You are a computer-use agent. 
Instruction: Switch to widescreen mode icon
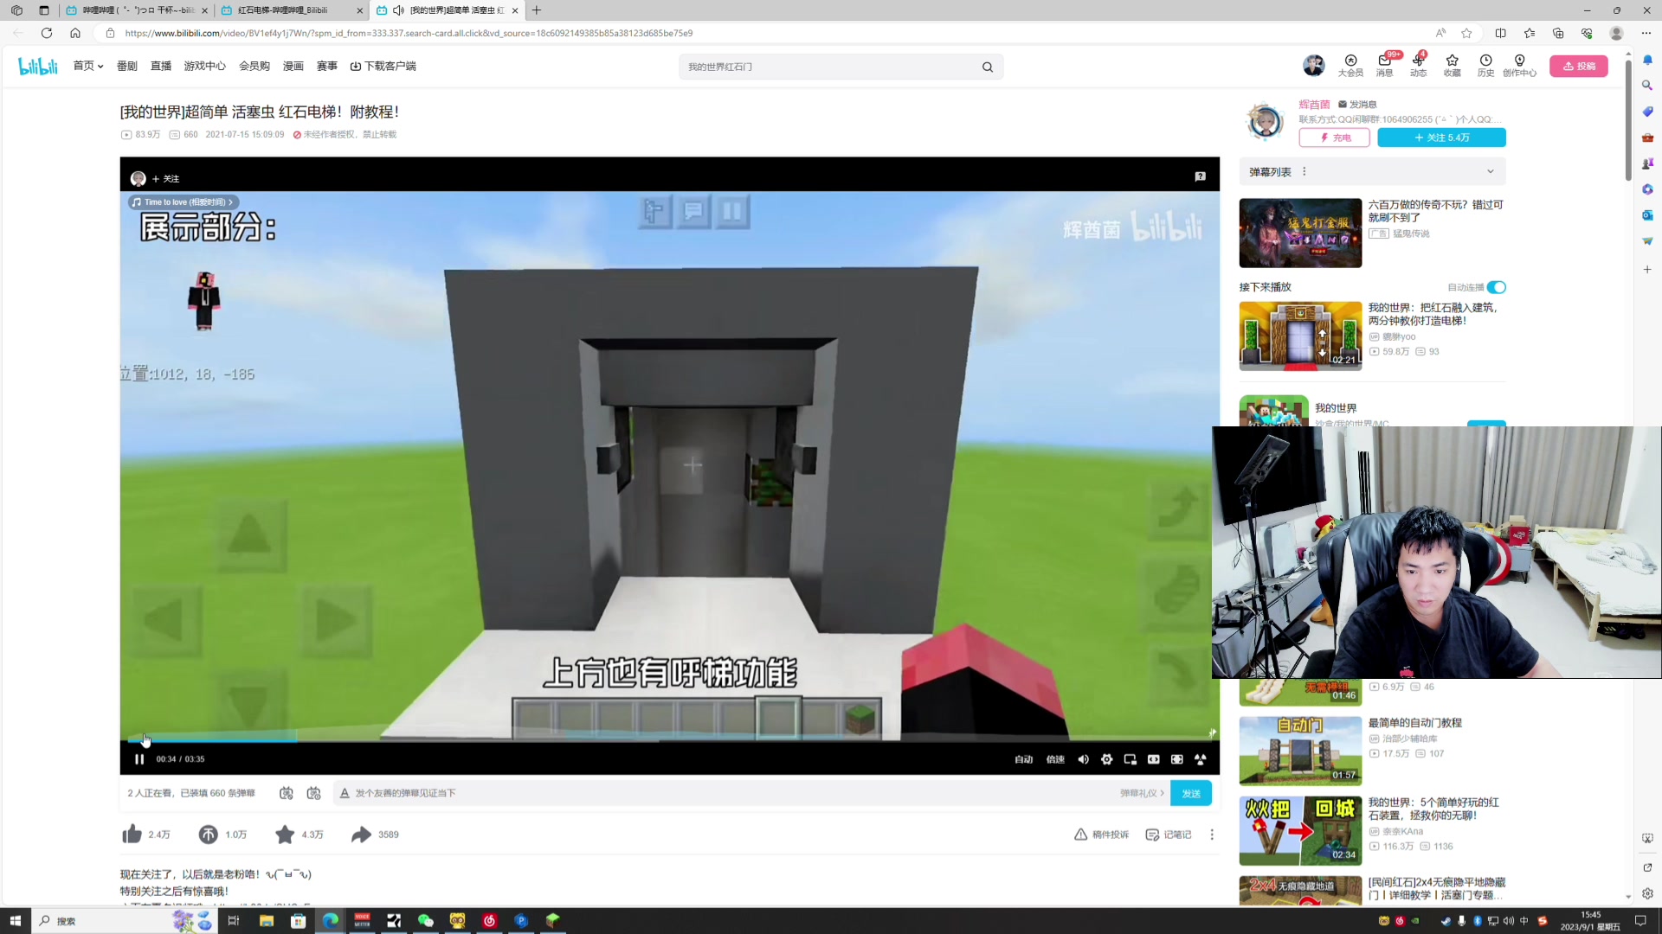click(1153, 759)
